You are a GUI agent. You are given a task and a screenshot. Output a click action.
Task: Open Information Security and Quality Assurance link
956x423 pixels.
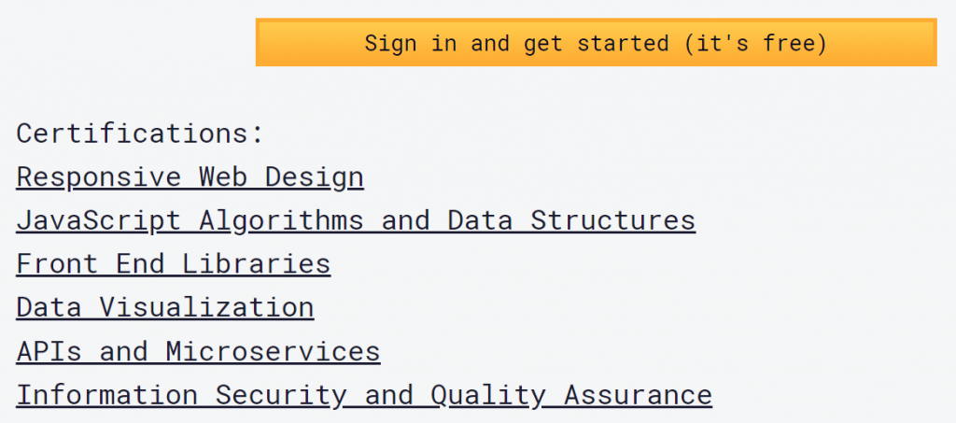coord(364,395)
